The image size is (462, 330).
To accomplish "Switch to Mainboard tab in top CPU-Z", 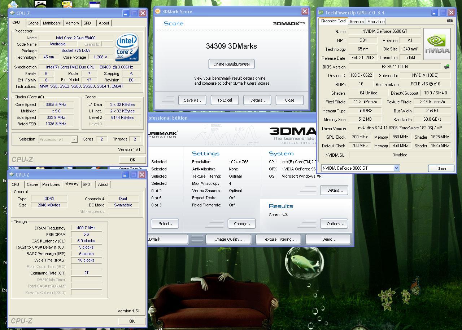I will (52, 23).
